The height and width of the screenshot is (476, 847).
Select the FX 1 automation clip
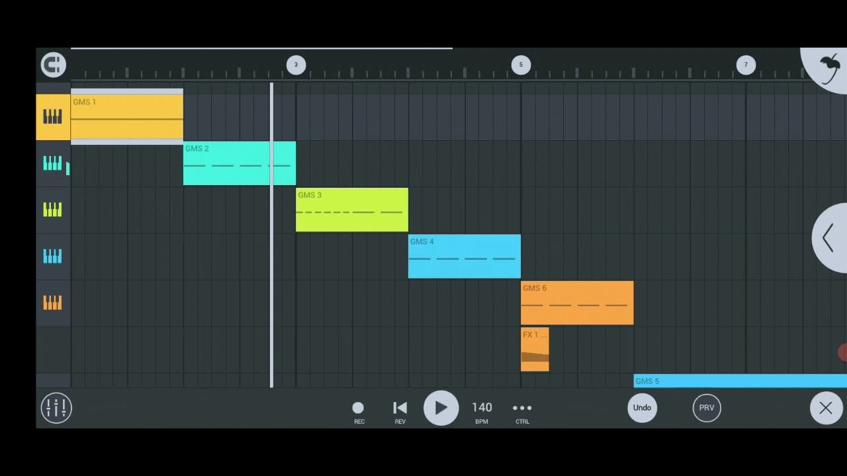coord(535,350)
